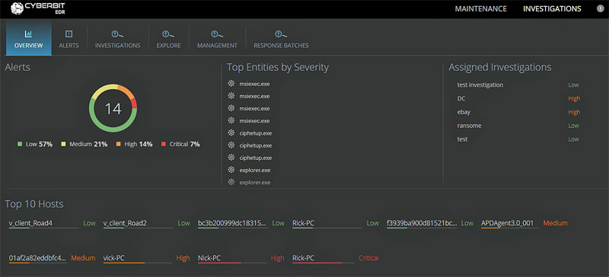
Task: Open the MAINTENANCE top menu
Action: pyautogui.click(x=481, y=8)
